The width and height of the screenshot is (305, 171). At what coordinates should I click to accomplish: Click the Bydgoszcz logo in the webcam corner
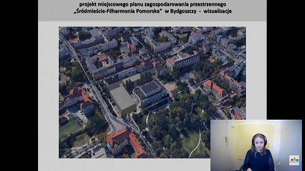[294, 160]
